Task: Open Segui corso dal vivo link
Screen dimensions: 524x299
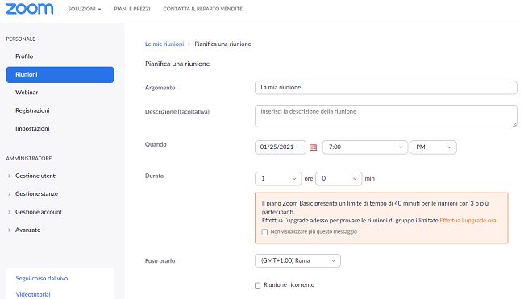Action: (42, 278)
